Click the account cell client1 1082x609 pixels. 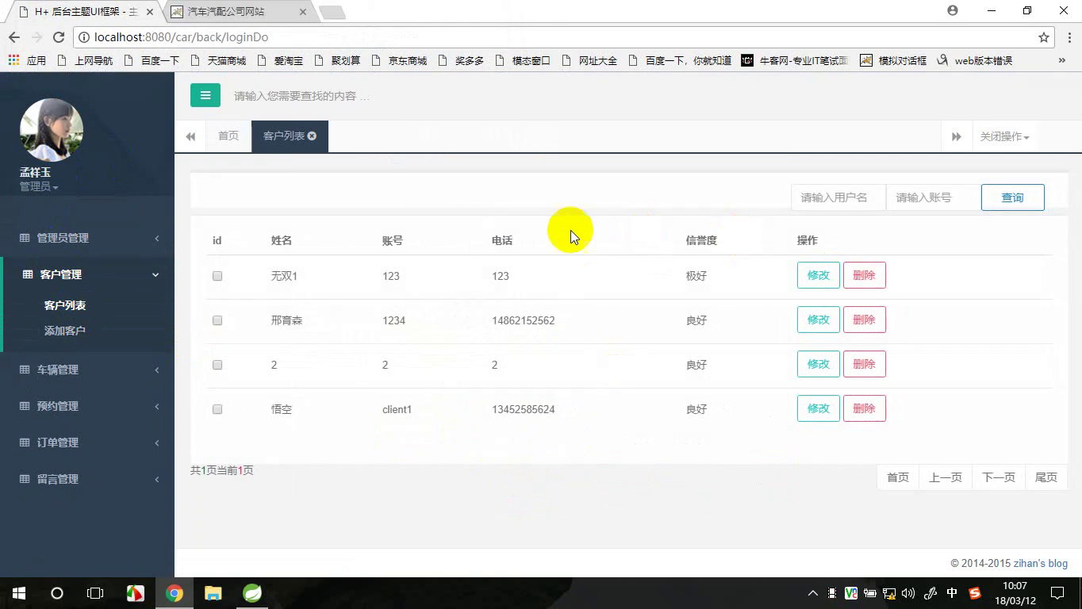(x=397, y=409)
